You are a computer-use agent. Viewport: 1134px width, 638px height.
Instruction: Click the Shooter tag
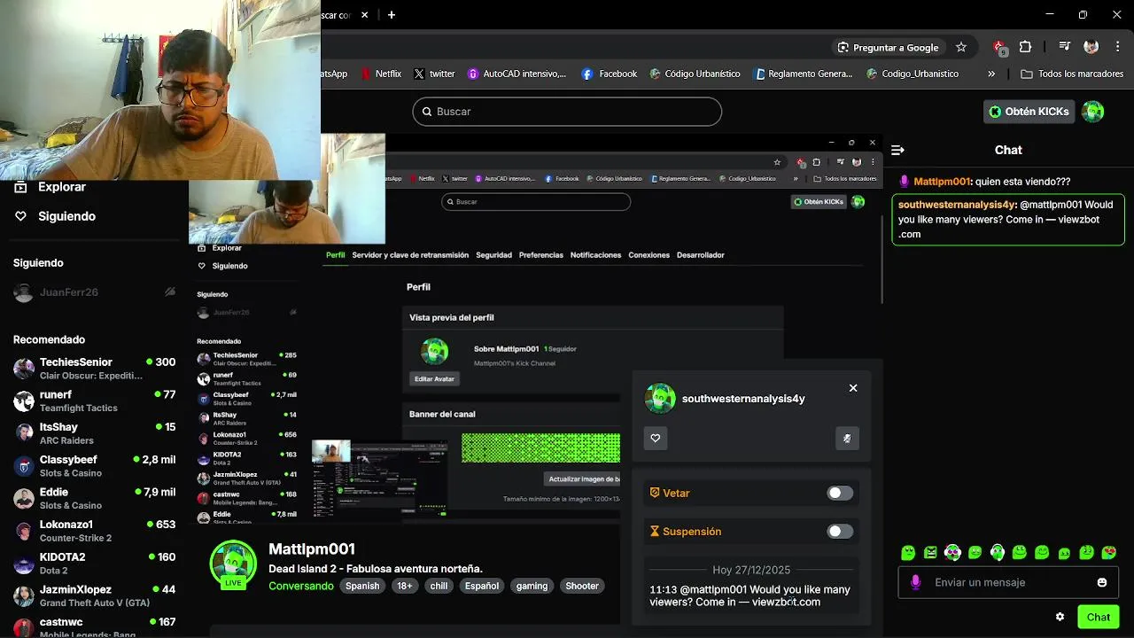click(582, 586)
